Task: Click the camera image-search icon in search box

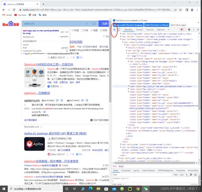Action: pos(94,23)
